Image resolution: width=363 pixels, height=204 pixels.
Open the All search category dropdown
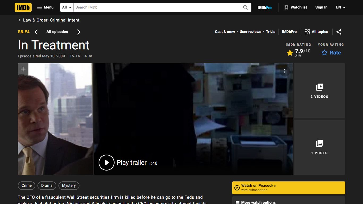(67, 7)
